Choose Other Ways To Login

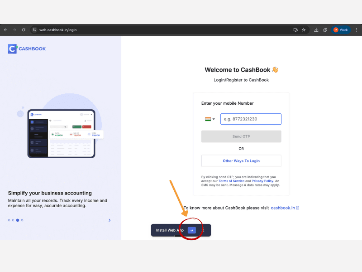tap(241, 161)
